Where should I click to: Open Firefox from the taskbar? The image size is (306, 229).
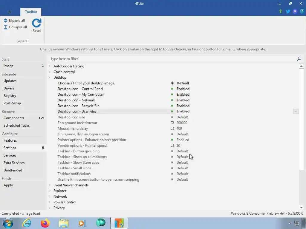45,223
